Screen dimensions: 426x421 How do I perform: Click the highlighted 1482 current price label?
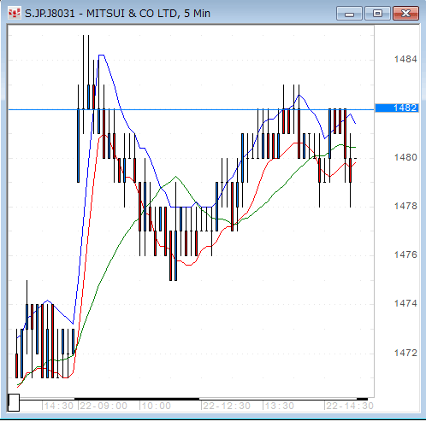click(x=397, y=108)
